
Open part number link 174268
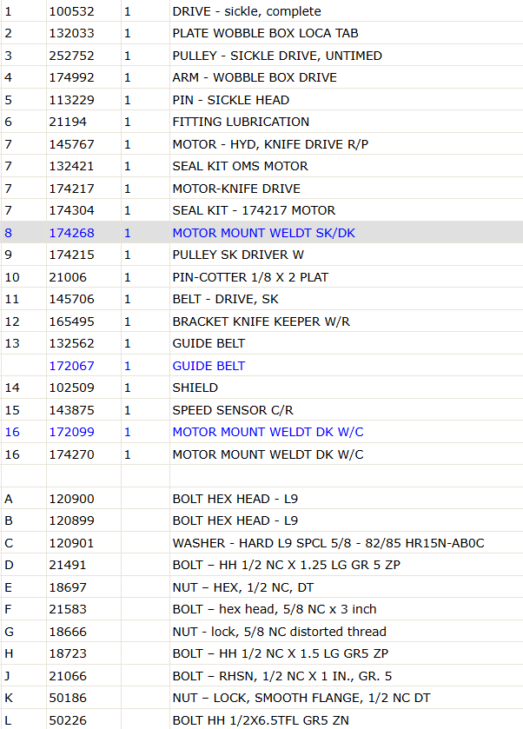[x=71, y=233]
